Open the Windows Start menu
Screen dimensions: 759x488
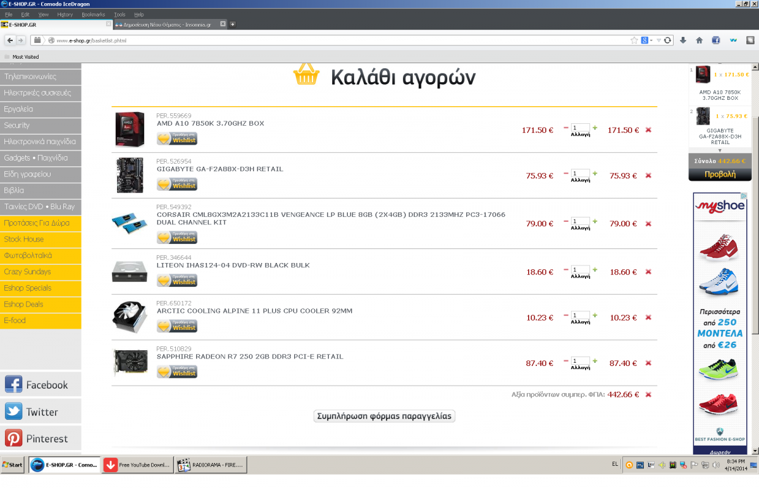(x=13, y=465)
